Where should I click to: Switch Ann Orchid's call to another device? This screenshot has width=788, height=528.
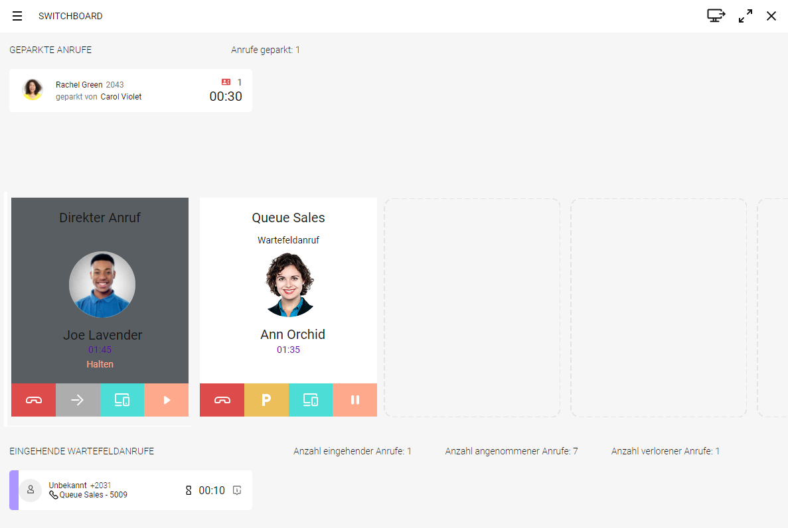coord(311,400)
